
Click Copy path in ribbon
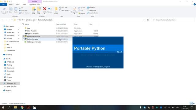(x=23, y=10)
